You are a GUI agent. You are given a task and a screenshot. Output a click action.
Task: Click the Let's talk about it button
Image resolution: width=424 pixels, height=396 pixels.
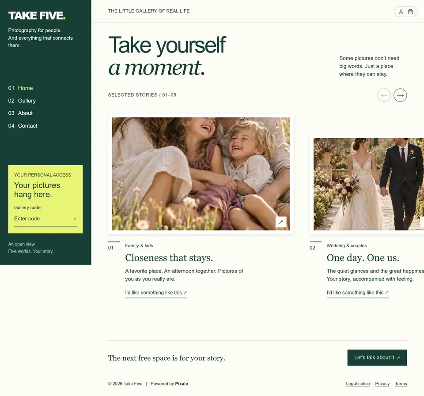(x=377, y=358)
